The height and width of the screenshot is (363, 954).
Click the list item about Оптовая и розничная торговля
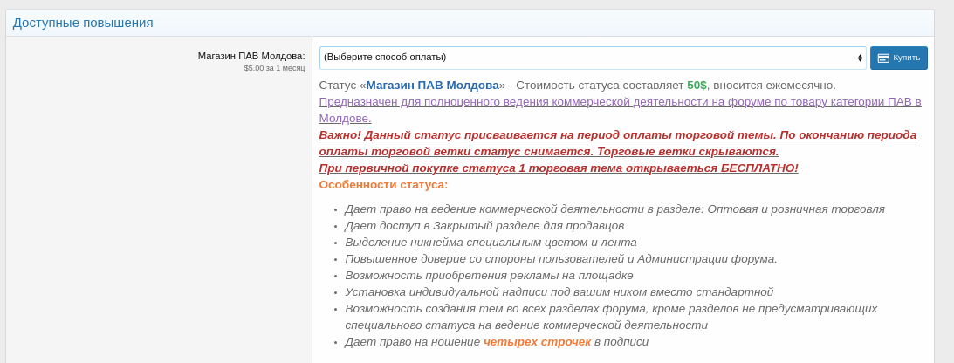614,209
